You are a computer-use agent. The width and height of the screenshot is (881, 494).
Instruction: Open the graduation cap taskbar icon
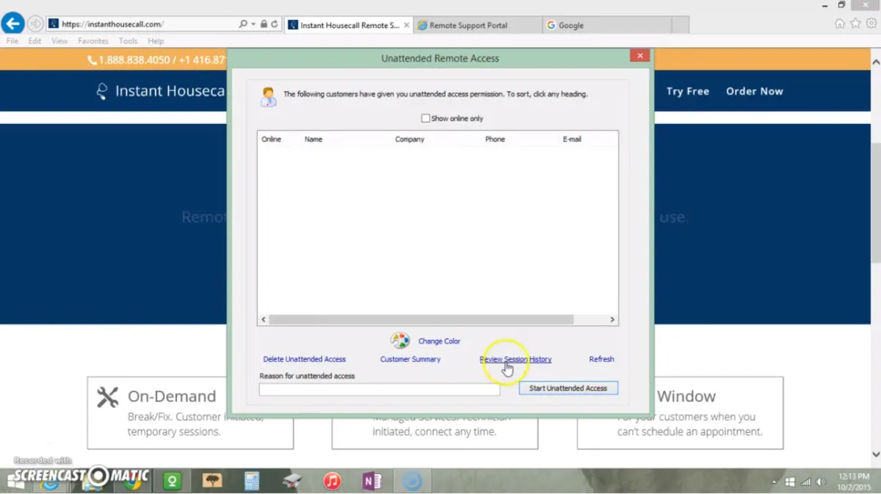tap(292, 481)
